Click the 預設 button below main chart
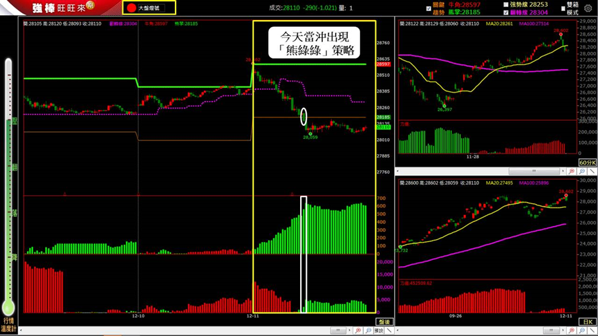Viewport: 598px width, 336px height. pos(379,330)
